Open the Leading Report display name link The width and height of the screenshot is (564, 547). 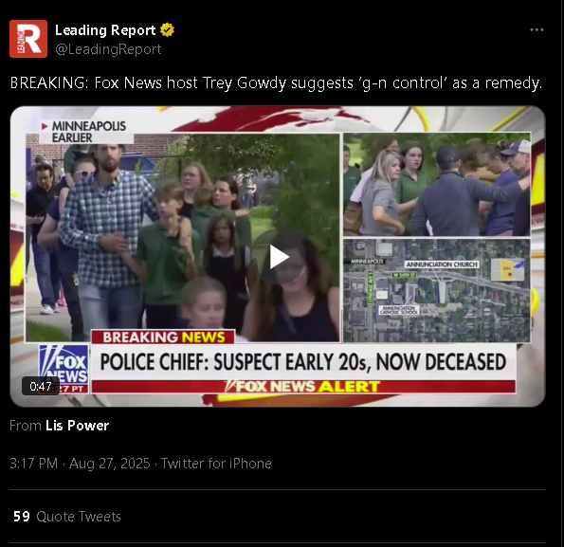[x=105, y=30]
